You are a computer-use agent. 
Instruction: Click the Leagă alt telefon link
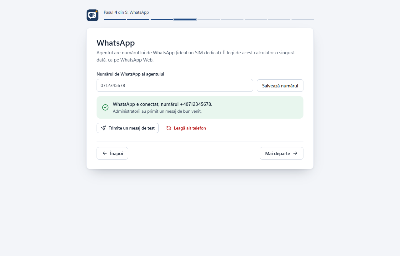(x=186, y=128)
